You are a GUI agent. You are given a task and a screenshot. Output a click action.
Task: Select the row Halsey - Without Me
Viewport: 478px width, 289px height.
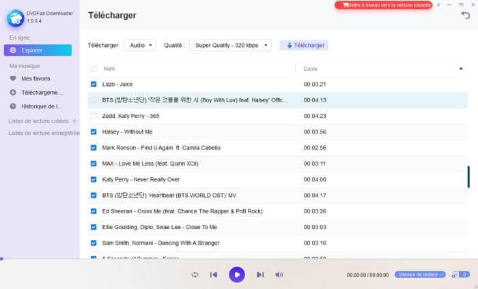(277, 132)
